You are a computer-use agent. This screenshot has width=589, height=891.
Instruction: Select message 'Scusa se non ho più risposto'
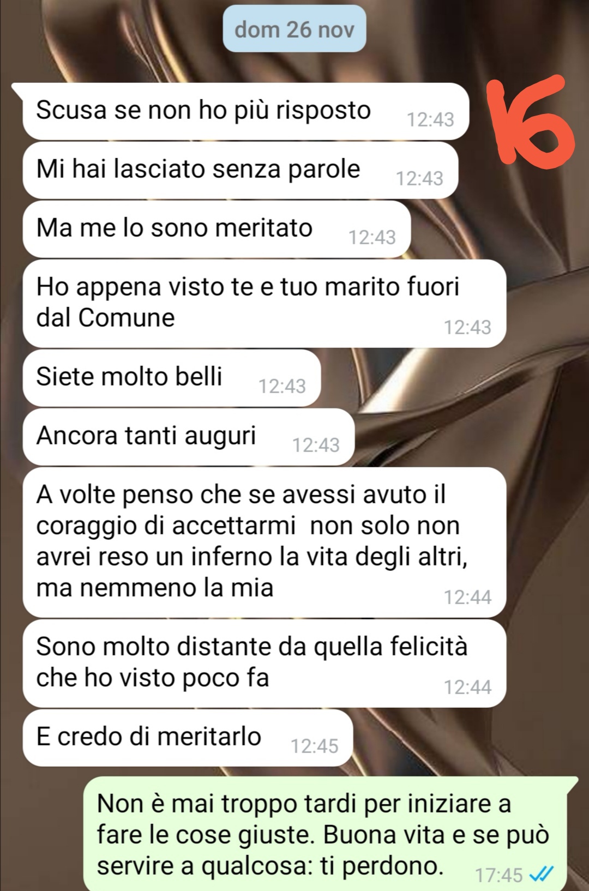coord(245,111)
